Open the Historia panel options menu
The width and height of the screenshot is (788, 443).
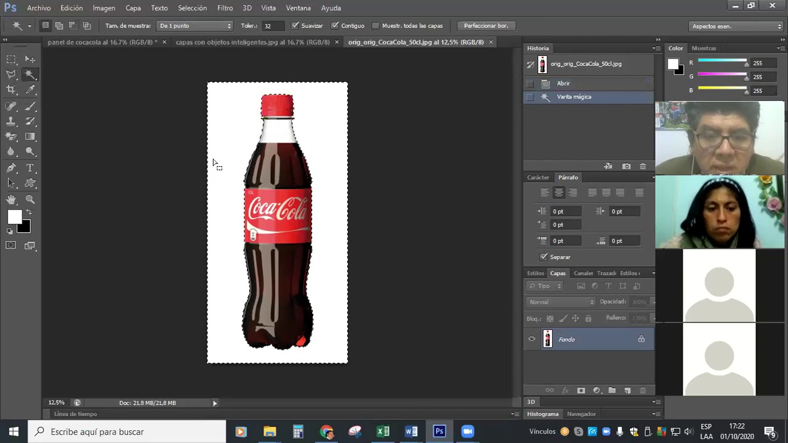tap(656, 48)
